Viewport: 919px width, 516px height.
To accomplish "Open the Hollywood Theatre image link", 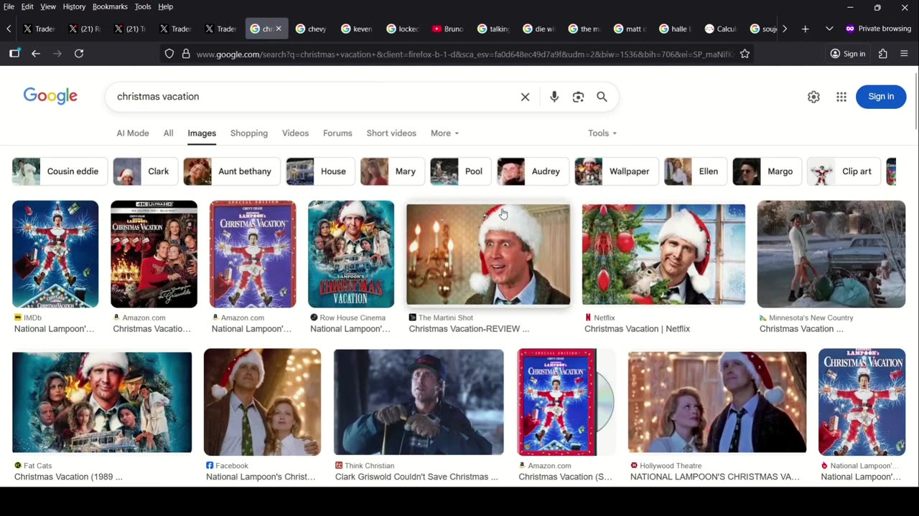I will tap(717, 402).
